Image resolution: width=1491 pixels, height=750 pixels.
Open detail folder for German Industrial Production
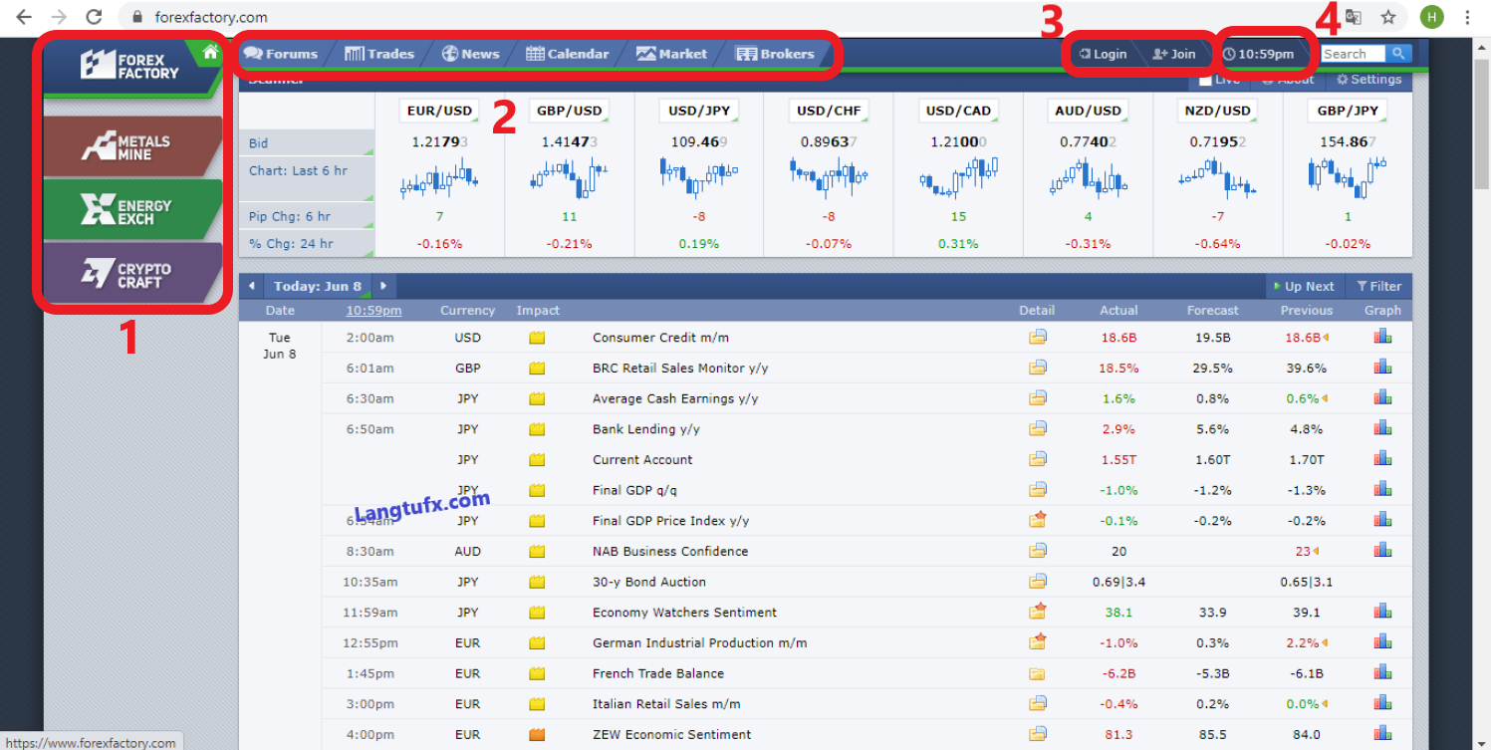(1038, 641)
